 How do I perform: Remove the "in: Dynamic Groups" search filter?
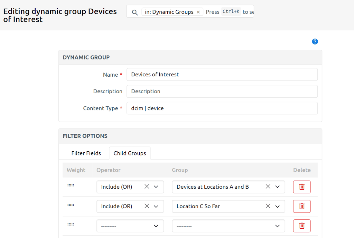(198, 11)
